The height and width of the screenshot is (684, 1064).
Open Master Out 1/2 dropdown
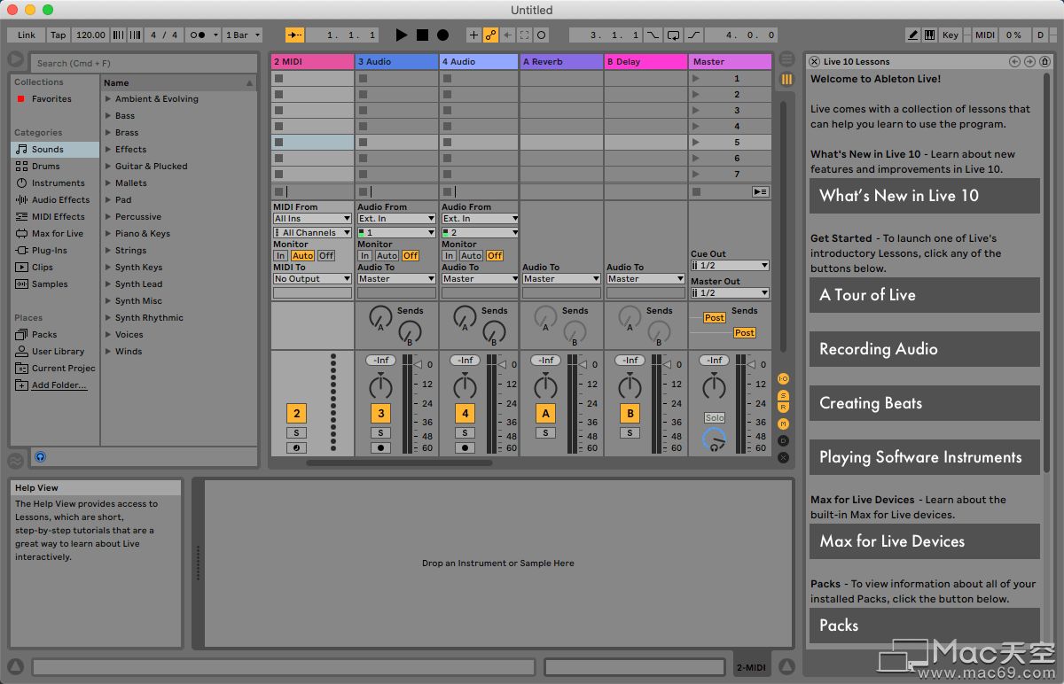point(730,292)
